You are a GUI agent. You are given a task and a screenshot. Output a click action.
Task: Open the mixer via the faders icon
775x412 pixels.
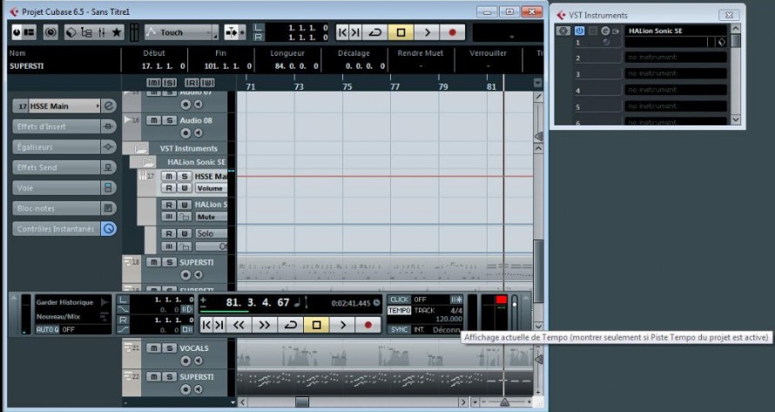(101, 32)
